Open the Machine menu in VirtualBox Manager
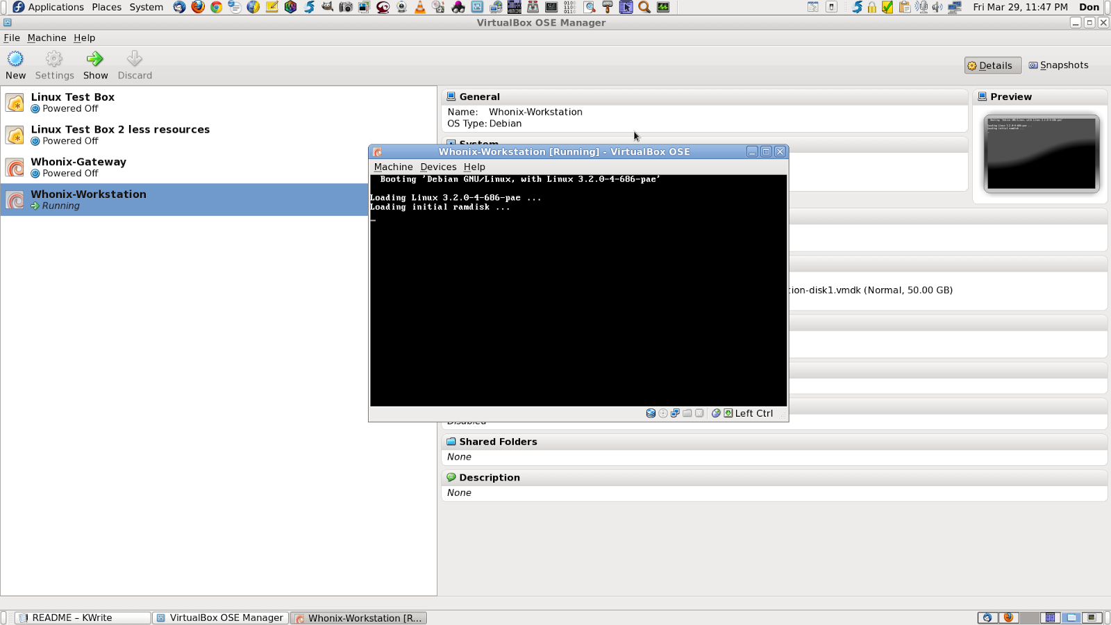The width and height of the screenshot is (1111, 625). [47, 37]
